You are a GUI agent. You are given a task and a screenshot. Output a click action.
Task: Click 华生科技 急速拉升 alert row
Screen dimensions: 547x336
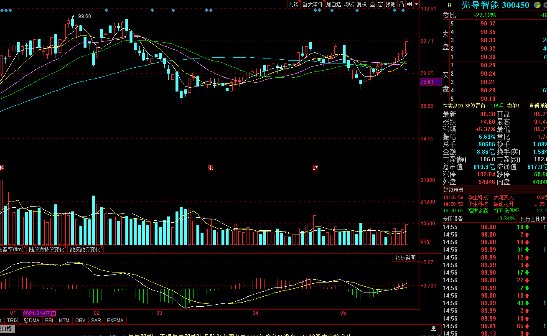(494, 204)
